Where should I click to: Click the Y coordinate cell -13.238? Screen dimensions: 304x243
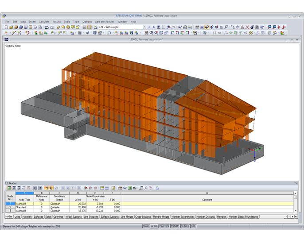coord(95,211)
